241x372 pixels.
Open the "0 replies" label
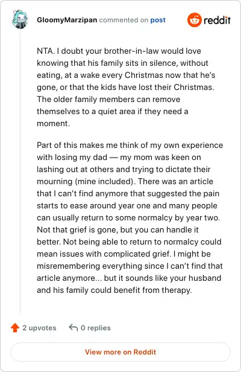tap(96, 328)
